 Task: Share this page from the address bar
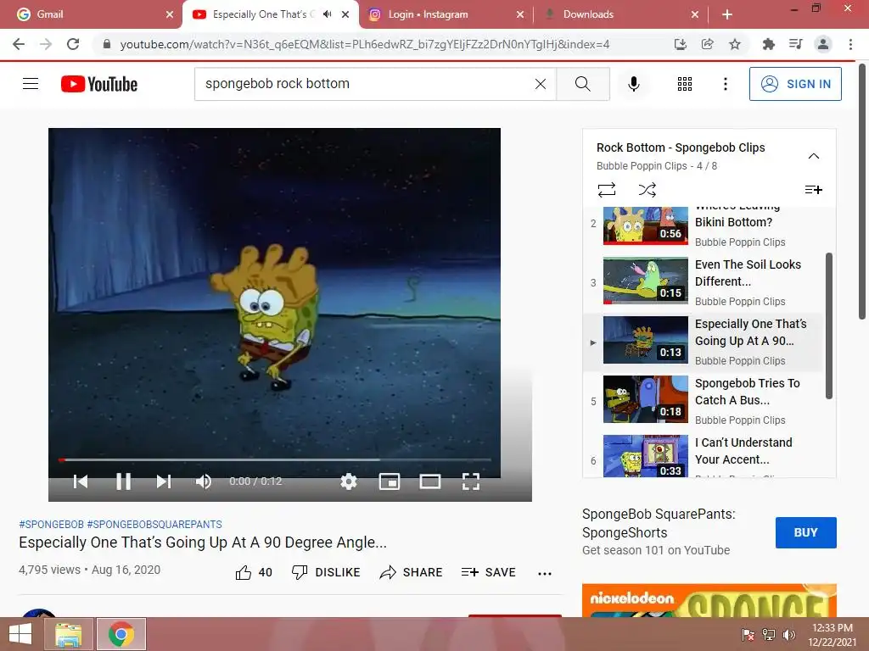707,44
